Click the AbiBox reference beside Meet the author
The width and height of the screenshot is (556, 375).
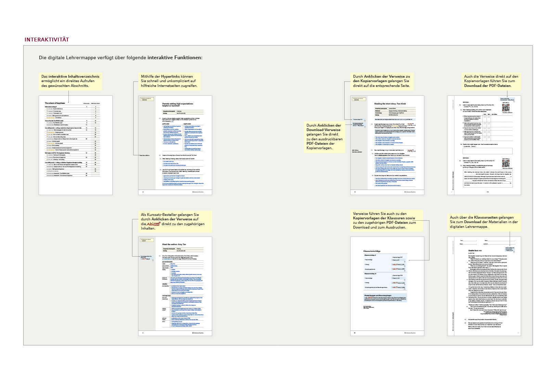tap(146, 258)
